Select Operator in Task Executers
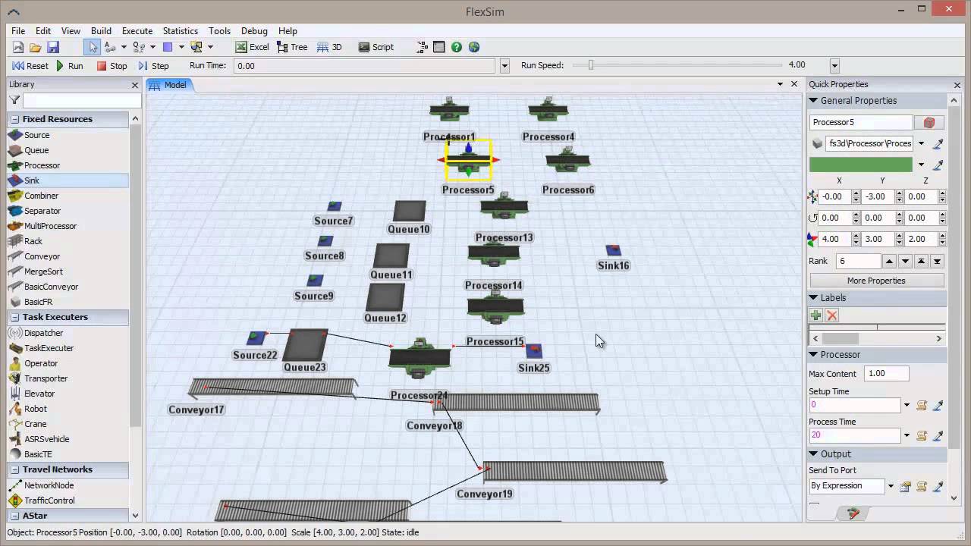Screen dimensions: 971x546 click(41, 363)
